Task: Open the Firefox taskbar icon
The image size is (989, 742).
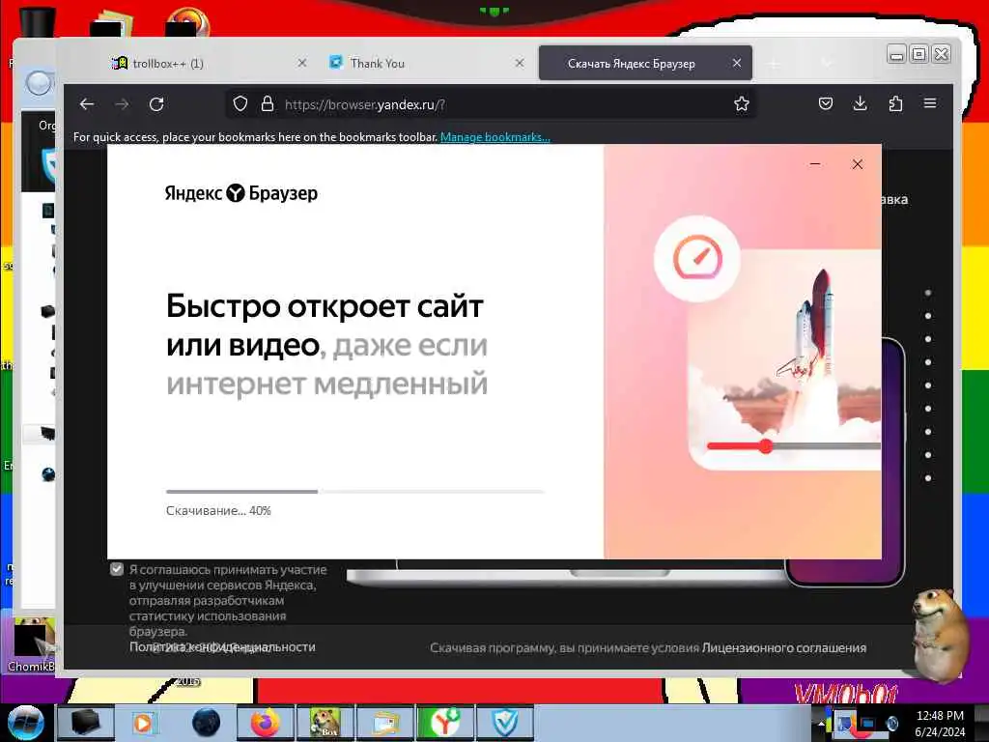Action: 265,723
